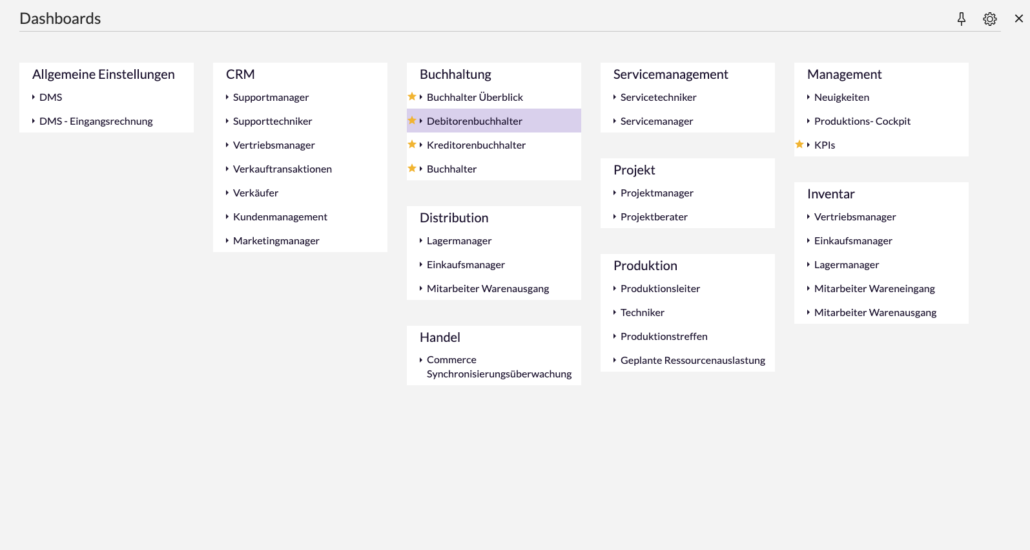Viewport: 1030px width, 550px height.
Task: Expand the Produktionsleiter triangle
Action: tap(615, 288)
